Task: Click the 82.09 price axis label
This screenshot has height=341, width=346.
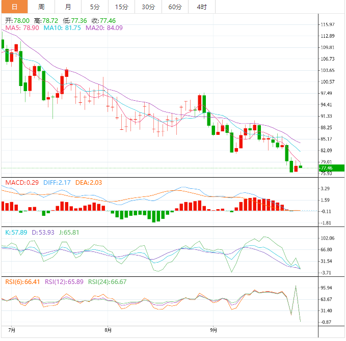Action: pyautogui.click(x=326, y=151)
